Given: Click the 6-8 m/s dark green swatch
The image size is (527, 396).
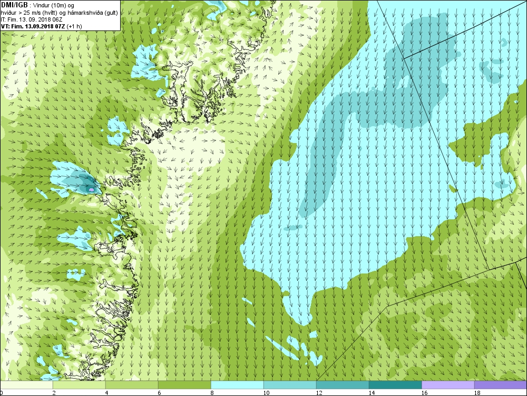Looking at the screenshot, I should point(184,384).
